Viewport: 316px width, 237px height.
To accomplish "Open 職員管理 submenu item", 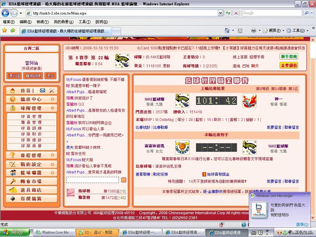I will [x=31, y=122].
